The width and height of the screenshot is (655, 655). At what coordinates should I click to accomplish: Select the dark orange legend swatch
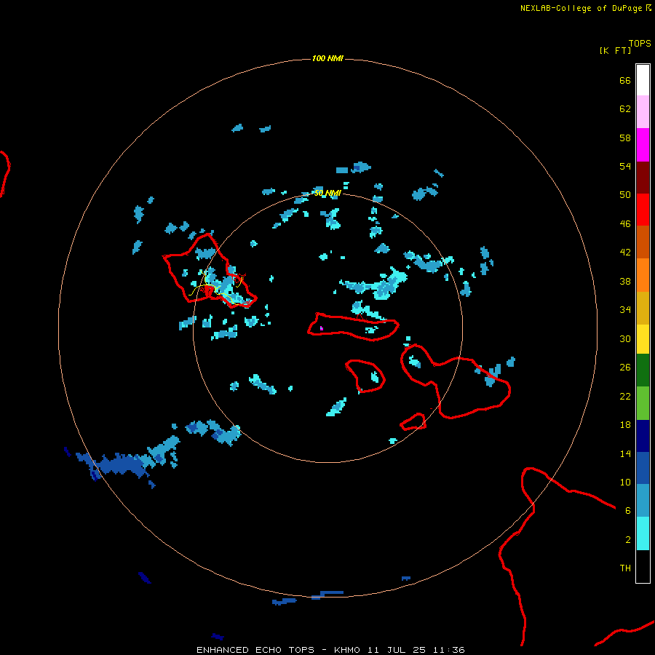[x=643, y=242]
